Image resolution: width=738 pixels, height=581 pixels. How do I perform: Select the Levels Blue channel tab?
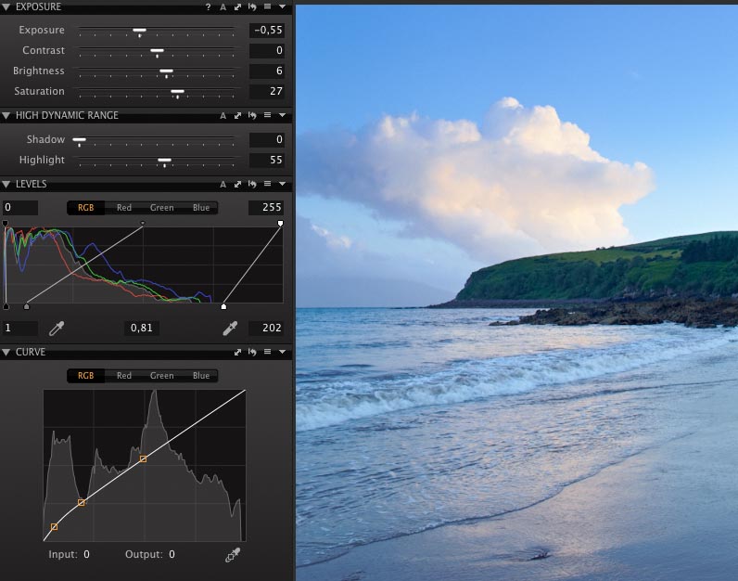click(x=201, y=208)
